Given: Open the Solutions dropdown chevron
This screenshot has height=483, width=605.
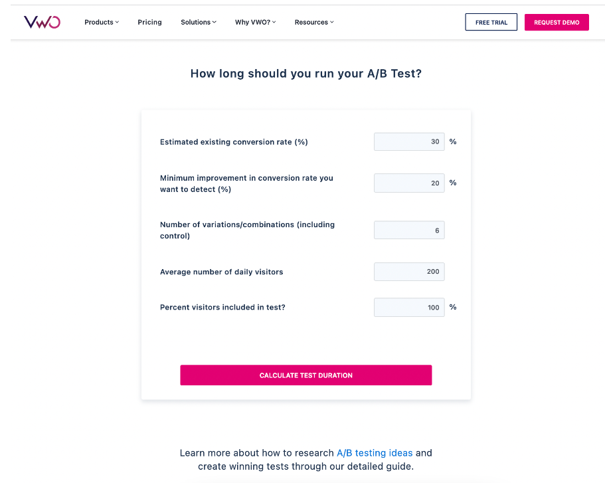Looking at the screenshot, I should click(x=214, y=23).
